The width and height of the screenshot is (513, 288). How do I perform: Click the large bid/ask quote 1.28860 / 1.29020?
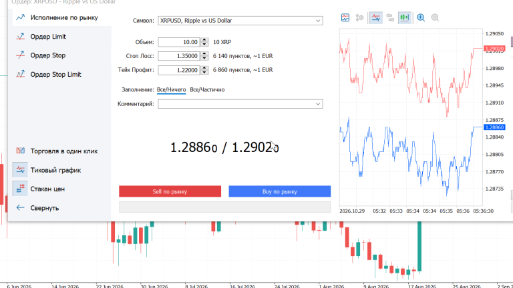[x=224, y=147]
